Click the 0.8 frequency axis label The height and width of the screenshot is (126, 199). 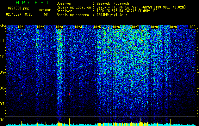(3, 88)
